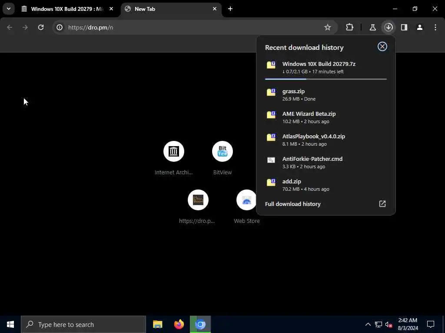Open Chrome Labs flask icon
This screenshot has width=445, height=333.
coord(372,27)
